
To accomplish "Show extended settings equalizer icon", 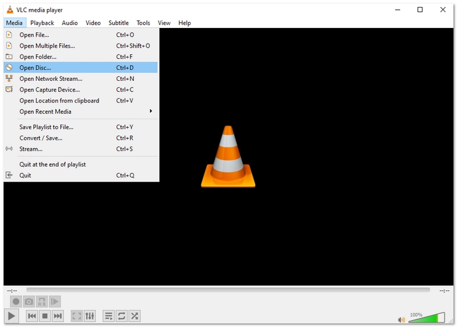I will [90, 316].
